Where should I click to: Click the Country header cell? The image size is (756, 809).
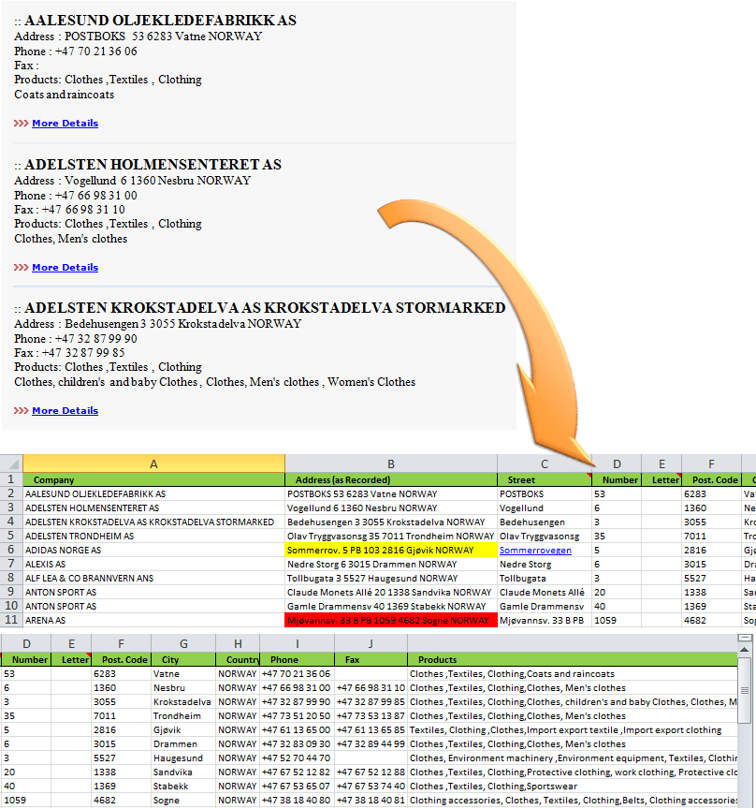[x=238, y=660]
